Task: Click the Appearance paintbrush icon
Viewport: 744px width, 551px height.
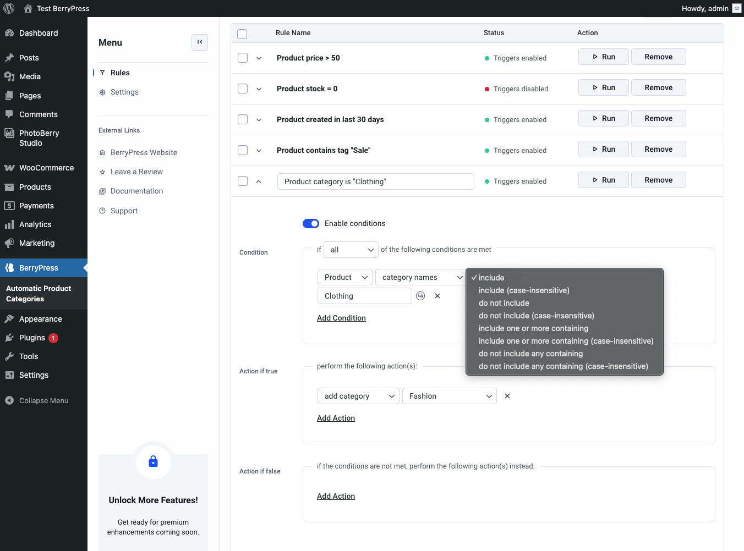Action: click(x=9, y=319)
